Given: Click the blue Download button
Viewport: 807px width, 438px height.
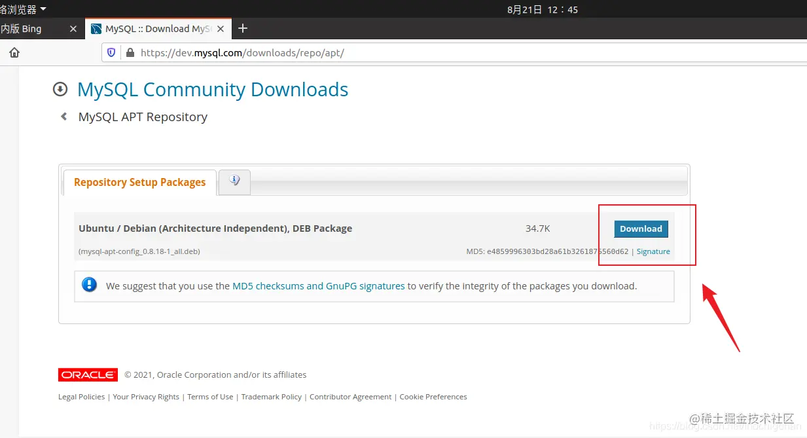Looking at the screenshot, I should pyautogui.click(x=641, y=228).
